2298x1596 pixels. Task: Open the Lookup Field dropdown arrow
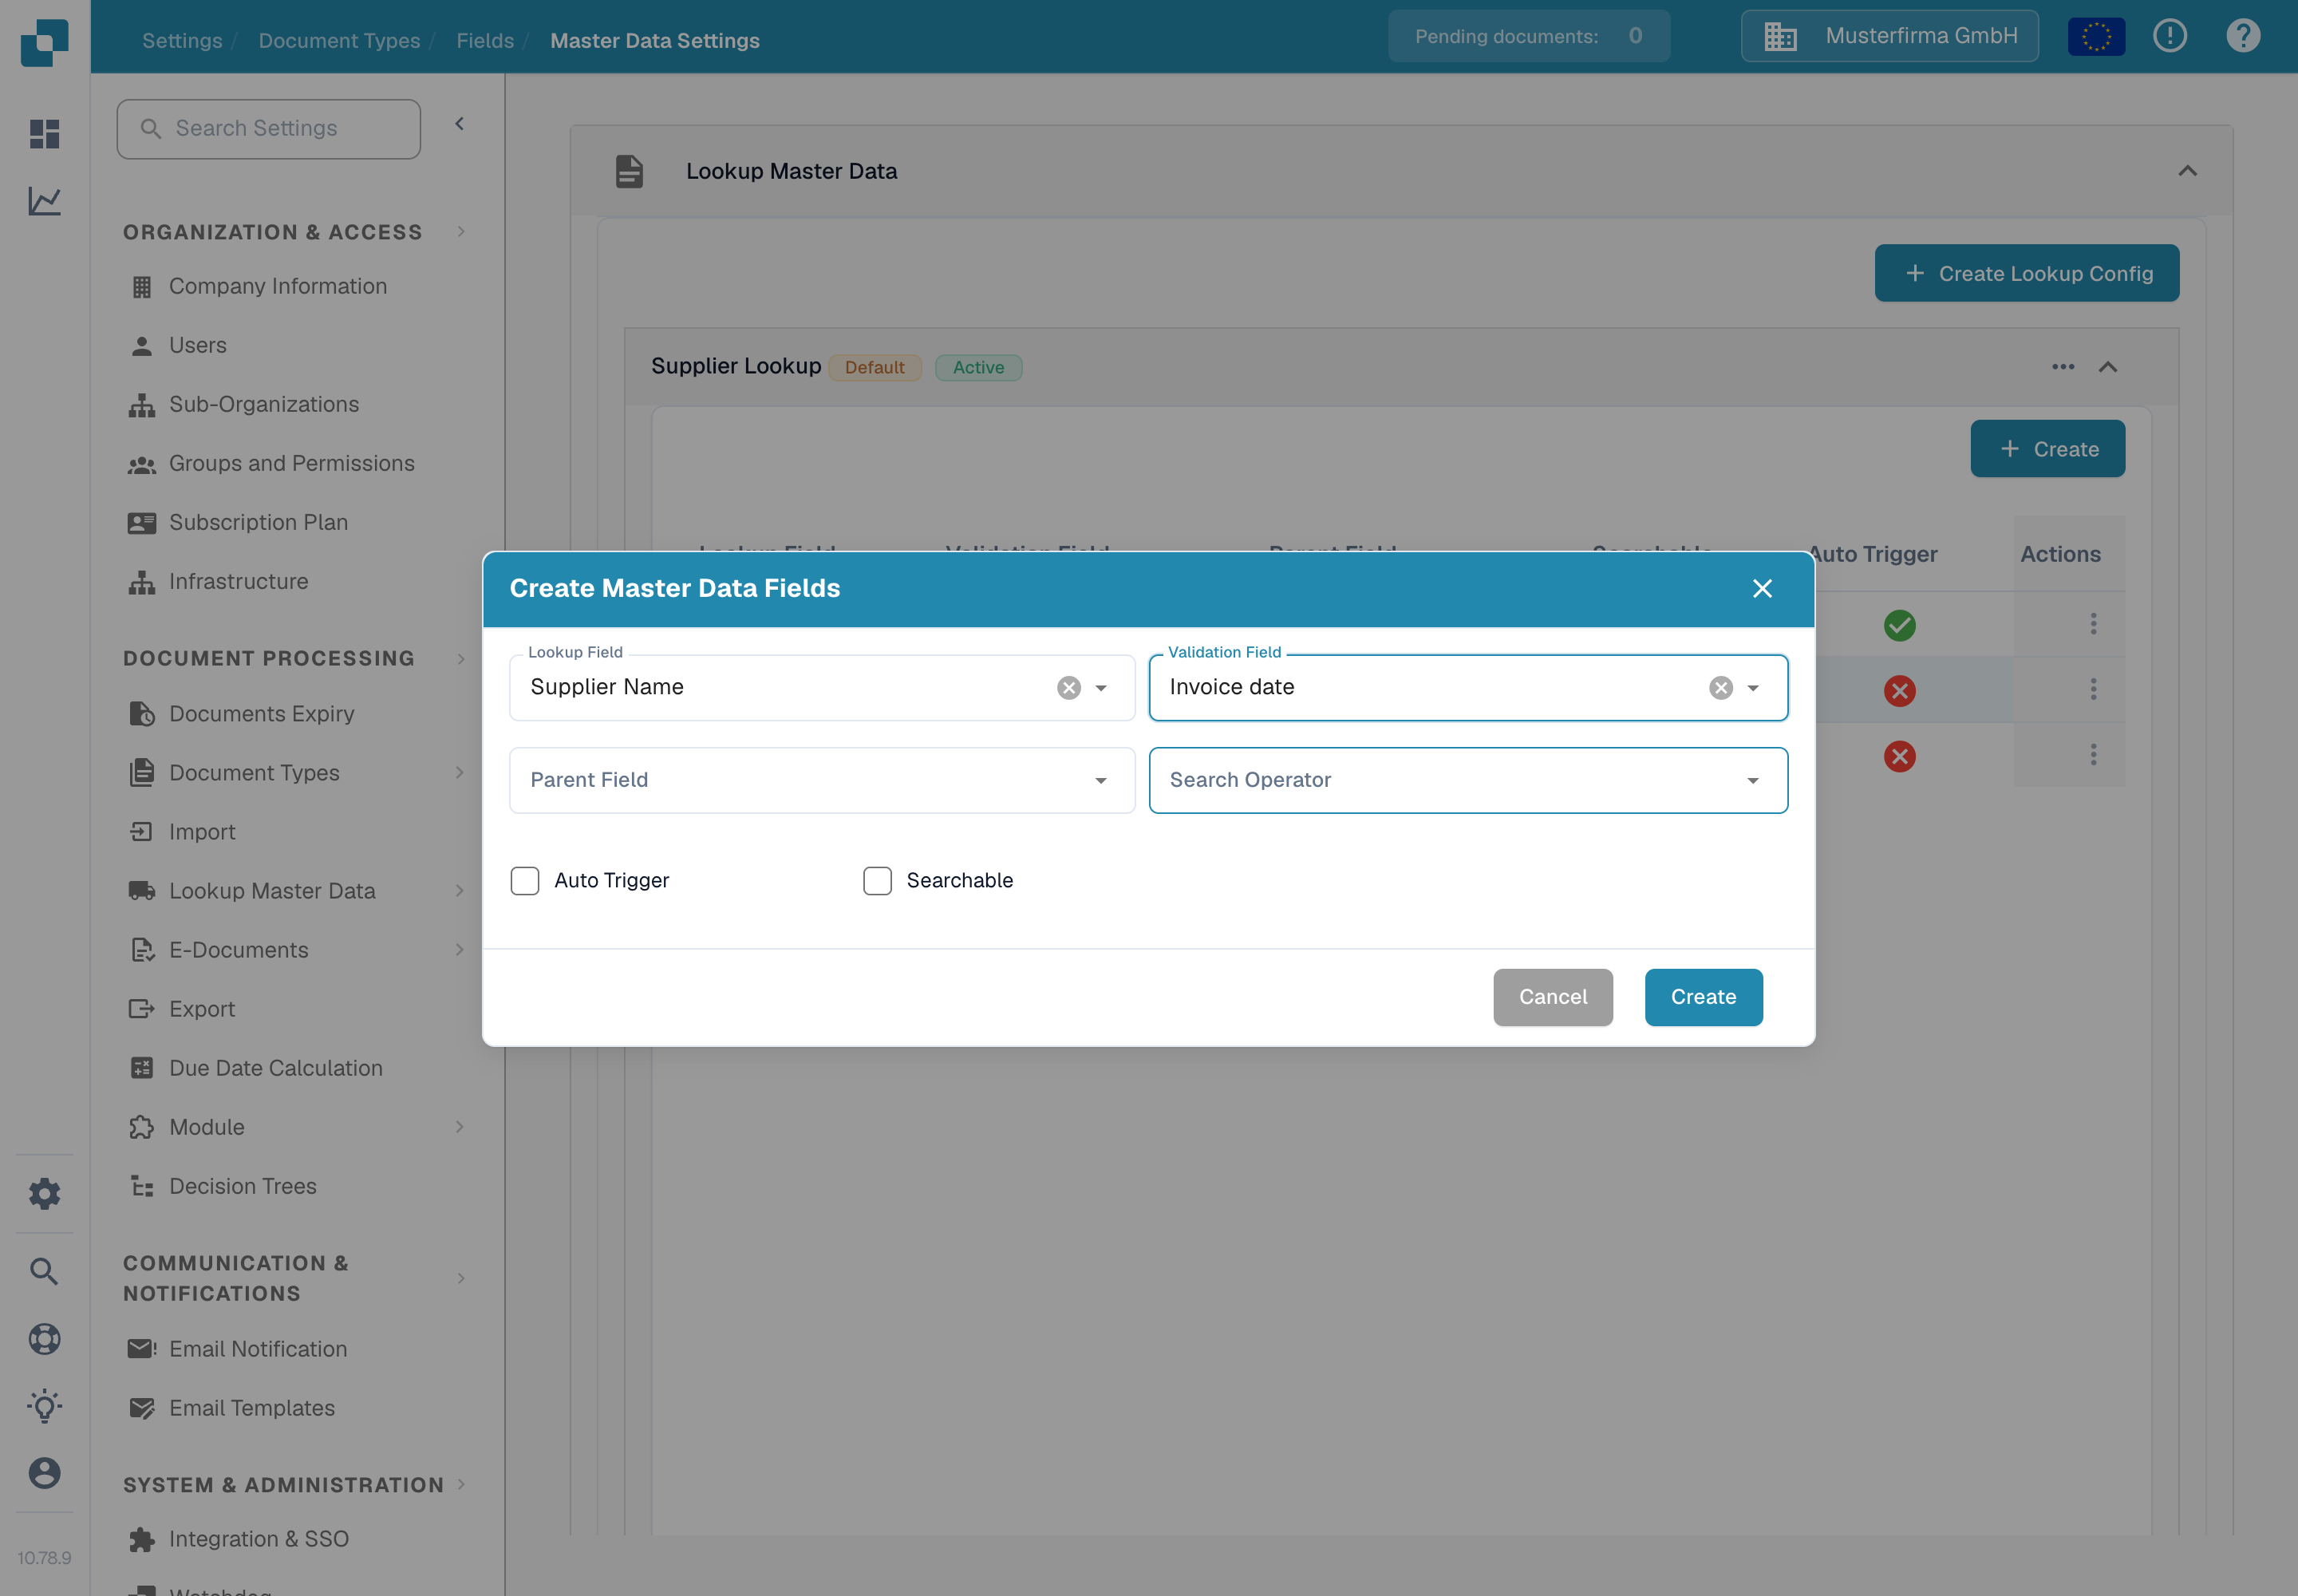pyautogui.click(x=1101, y=688)
